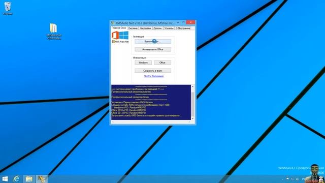Click the volume icon in system tray
Image resolution: width=325 pixels, height=183 pixels.
297,179
